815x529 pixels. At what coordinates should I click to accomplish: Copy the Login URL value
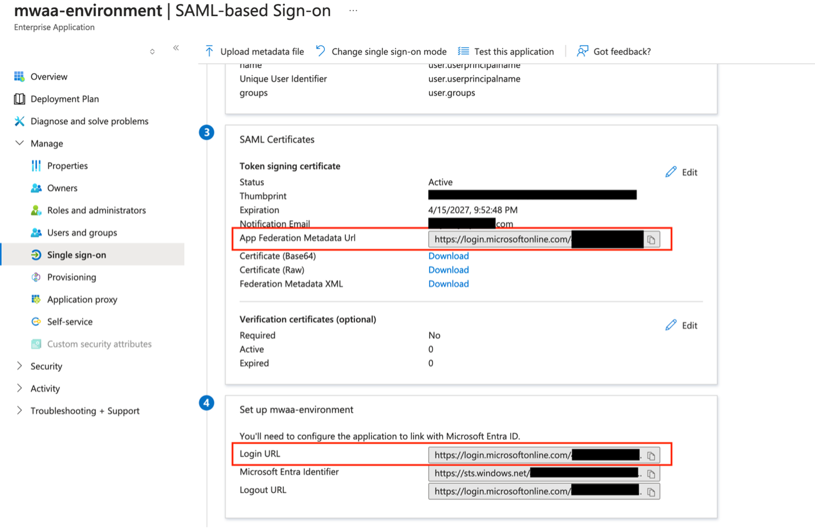pyautogui.click(x=651, y=455)
